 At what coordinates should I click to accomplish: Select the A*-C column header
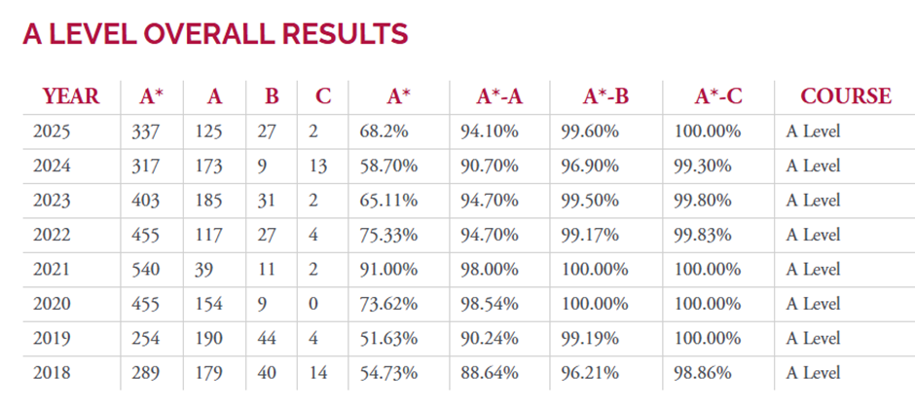(717, 96)
